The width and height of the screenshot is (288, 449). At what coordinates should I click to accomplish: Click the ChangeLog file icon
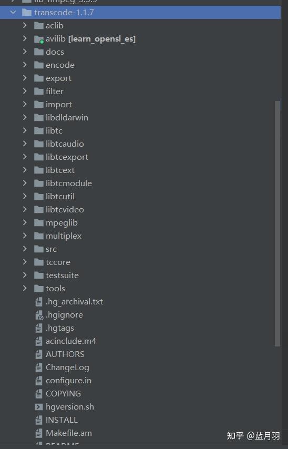[x=39, y=368]
